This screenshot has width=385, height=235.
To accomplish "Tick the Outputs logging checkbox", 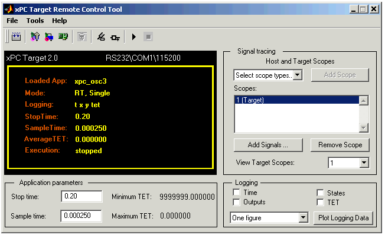I will (x=236, y=202).
